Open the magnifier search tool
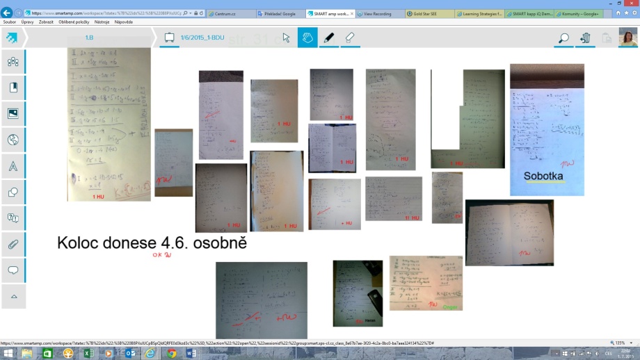This screenshot has height=360, width=640. tap(563, 38)
